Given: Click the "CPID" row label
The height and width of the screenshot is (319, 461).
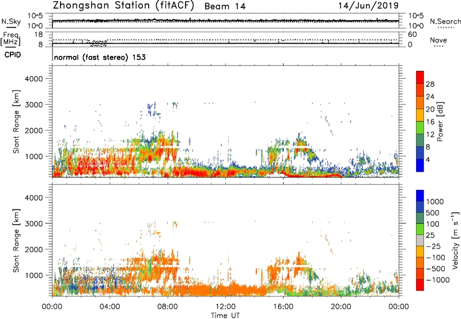Looking at the screenshot, I should pyautogui.click(x=13, y=55).
